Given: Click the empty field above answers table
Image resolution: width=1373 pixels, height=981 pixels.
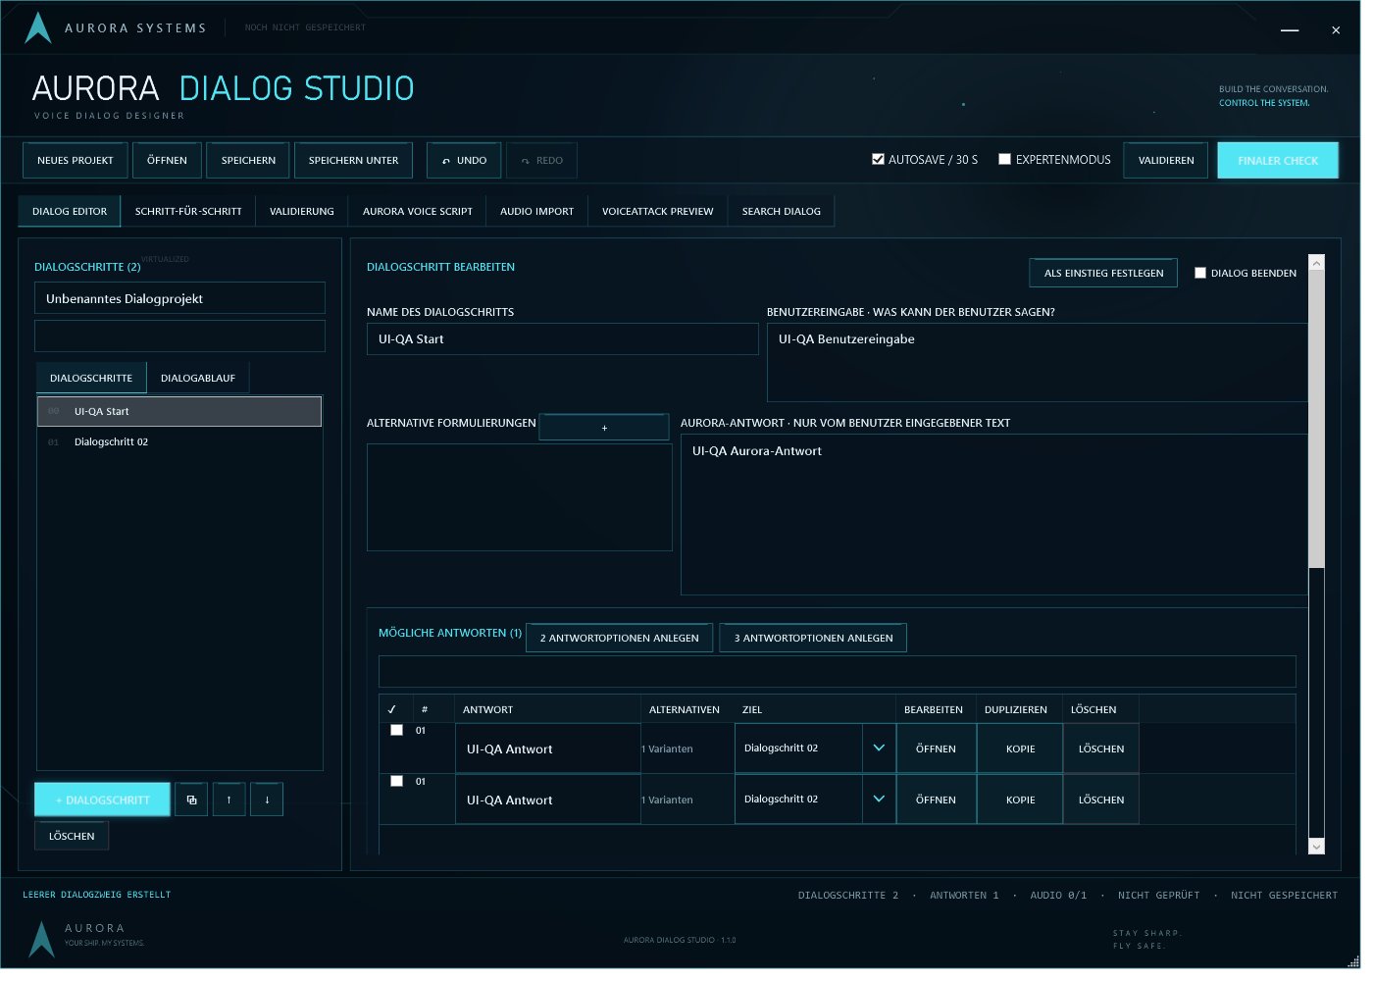Looking at the screenshot, I should [x=838, y=671].
